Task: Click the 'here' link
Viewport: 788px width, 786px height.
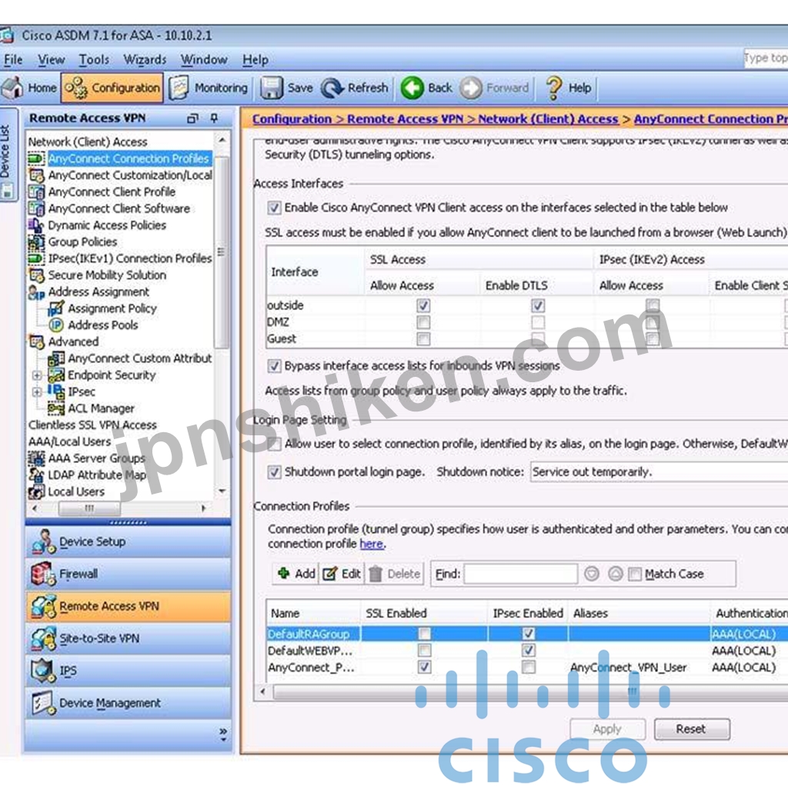Action: pos(372,544)
